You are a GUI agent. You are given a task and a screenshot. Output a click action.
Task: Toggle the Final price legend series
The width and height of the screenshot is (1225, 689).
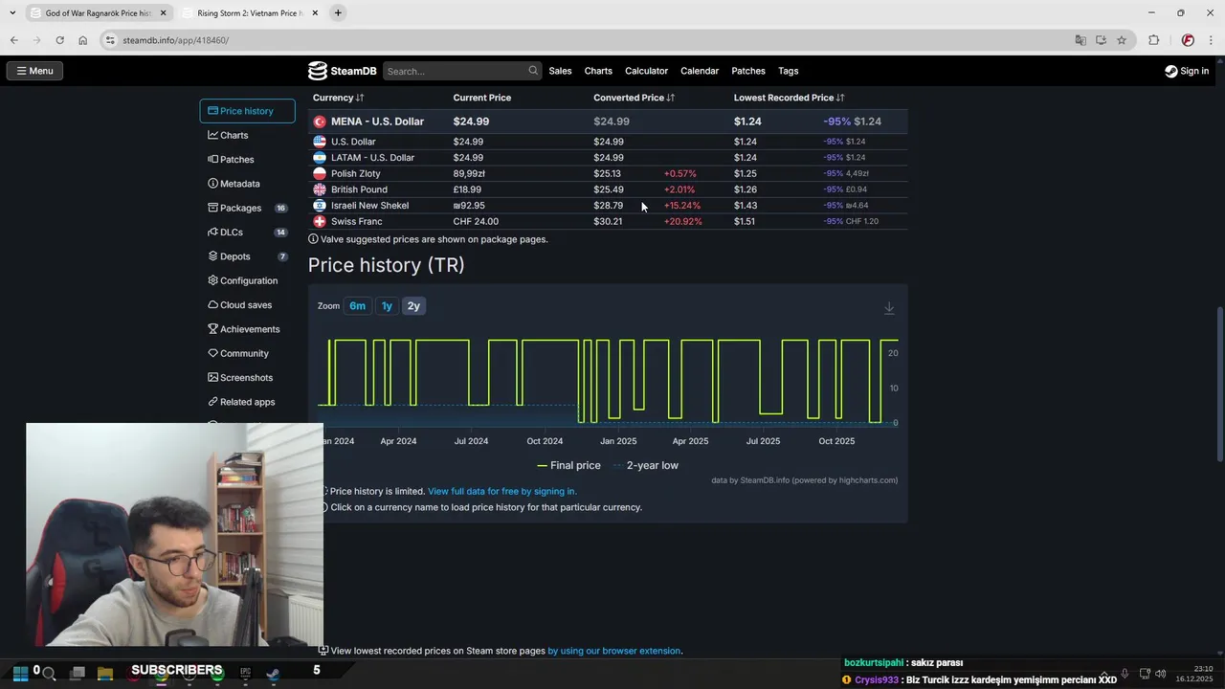[569, 466]
